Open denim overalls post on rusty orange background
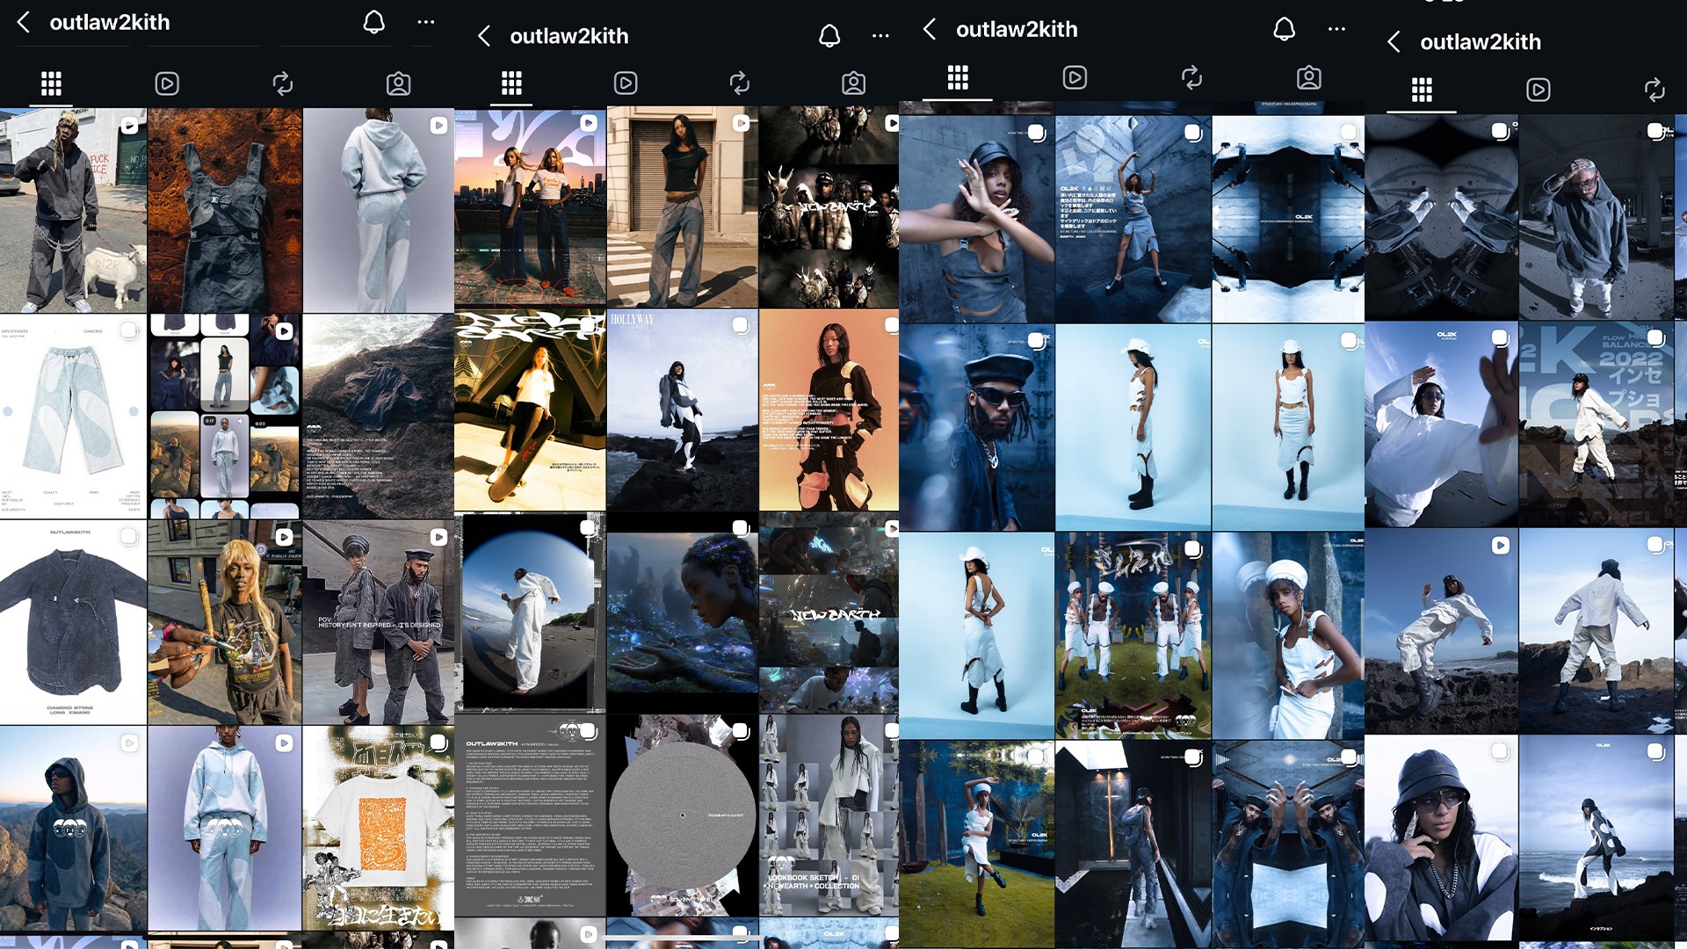This screenshot has width=1687, height=949. tap(225, 210)
